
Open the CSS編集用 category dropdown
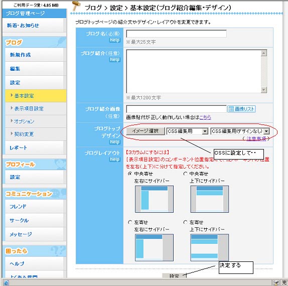[x=187, y=131]
